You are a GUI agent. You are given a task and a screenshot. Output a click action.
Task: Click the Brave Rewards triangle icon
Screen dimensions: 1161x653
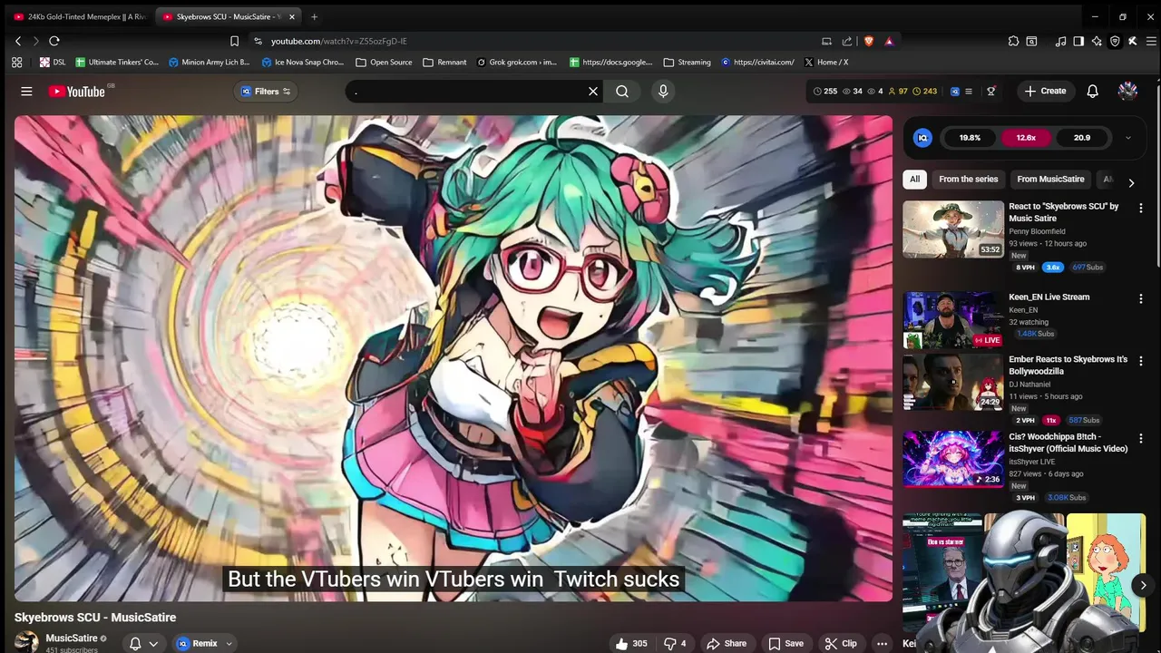click(x=889, y=41)
